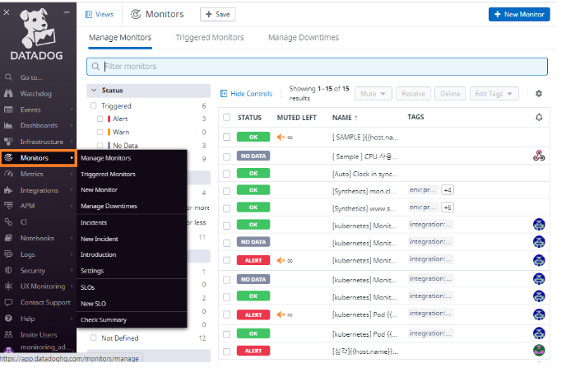Screen dimensions: 566x368
Task: Tick the Not Defined checkbox
Action: click(x=94, y=338)
